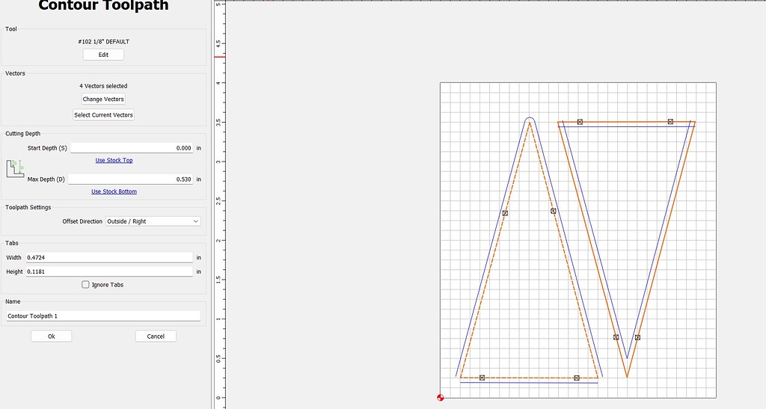Click the red marker on vertical ruler

[x=220, y=57]
